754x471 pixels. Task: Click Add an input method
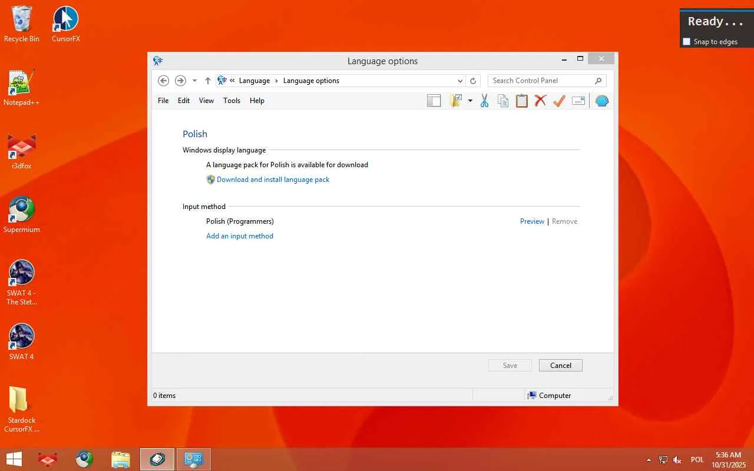240,236
